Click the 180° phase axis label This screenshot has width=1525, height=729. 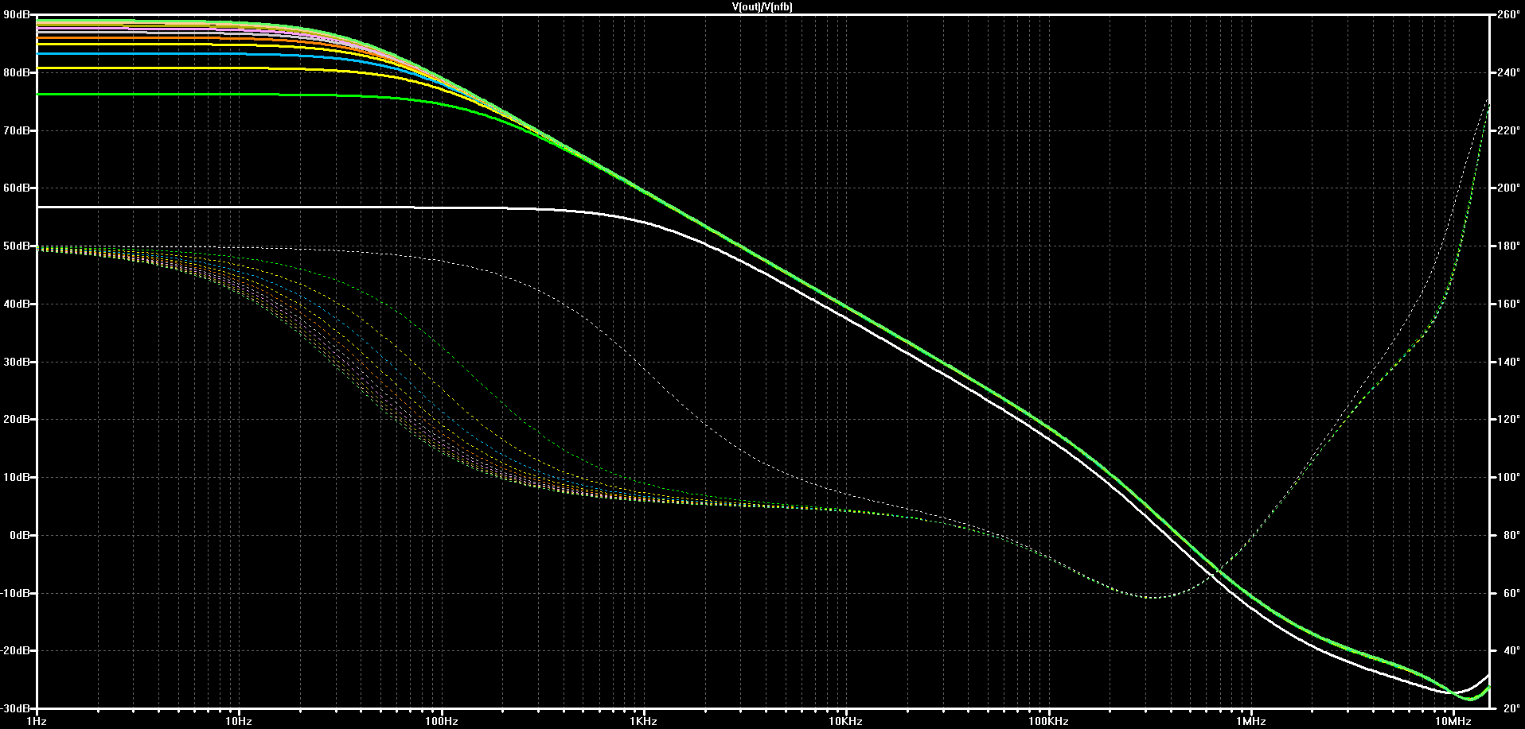coord(1507,246)
